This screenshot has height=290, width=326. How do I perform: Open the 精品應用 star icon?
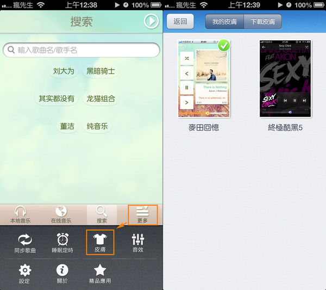(100, 274)
